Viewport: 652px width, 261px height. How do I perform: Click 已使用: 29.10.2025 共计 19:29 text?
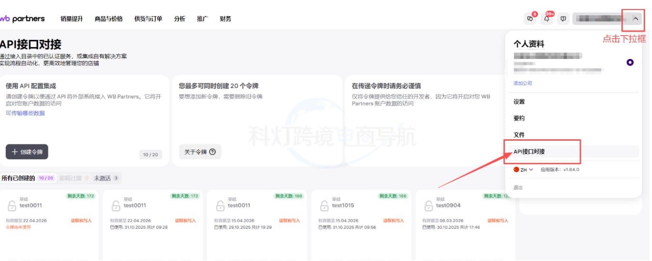pos(243,227)
